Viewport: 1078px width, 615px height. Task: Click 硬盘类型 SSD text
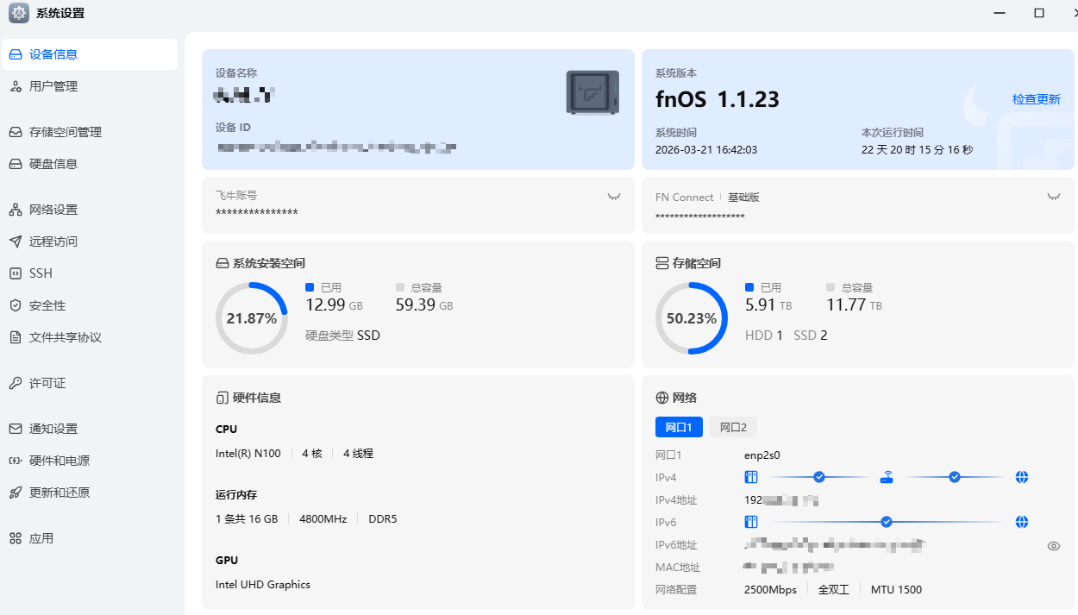pos(342,336)
